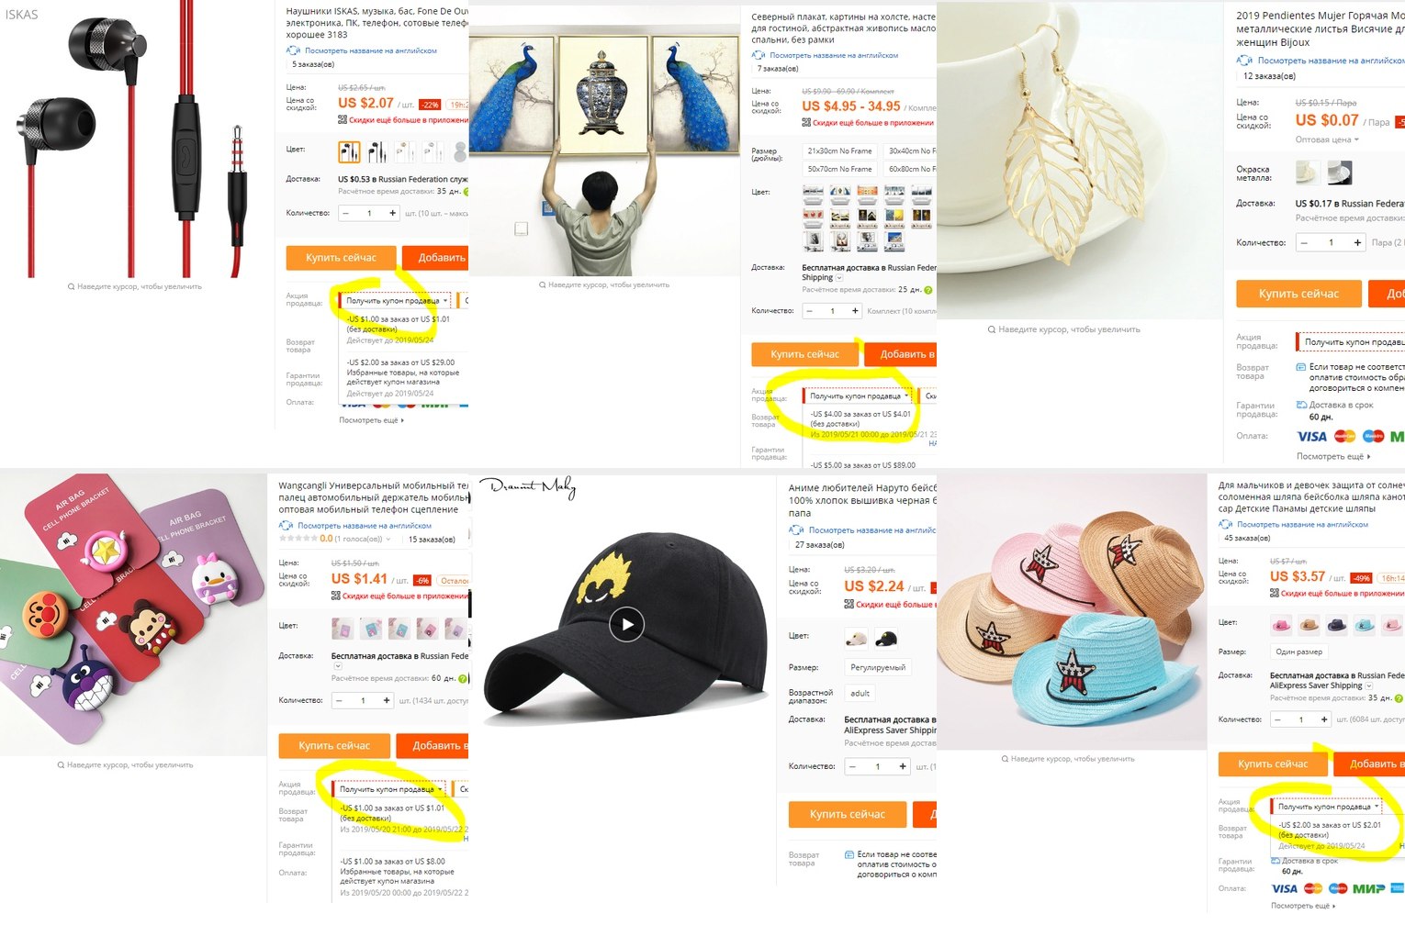Increase black cap quantity with plus
Image resolution: width=1405 pixels, height=936 pixels.
(x=903, y=766)
